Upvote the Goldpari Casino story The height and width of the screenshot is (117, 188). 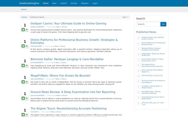click(x=23, y=29)
